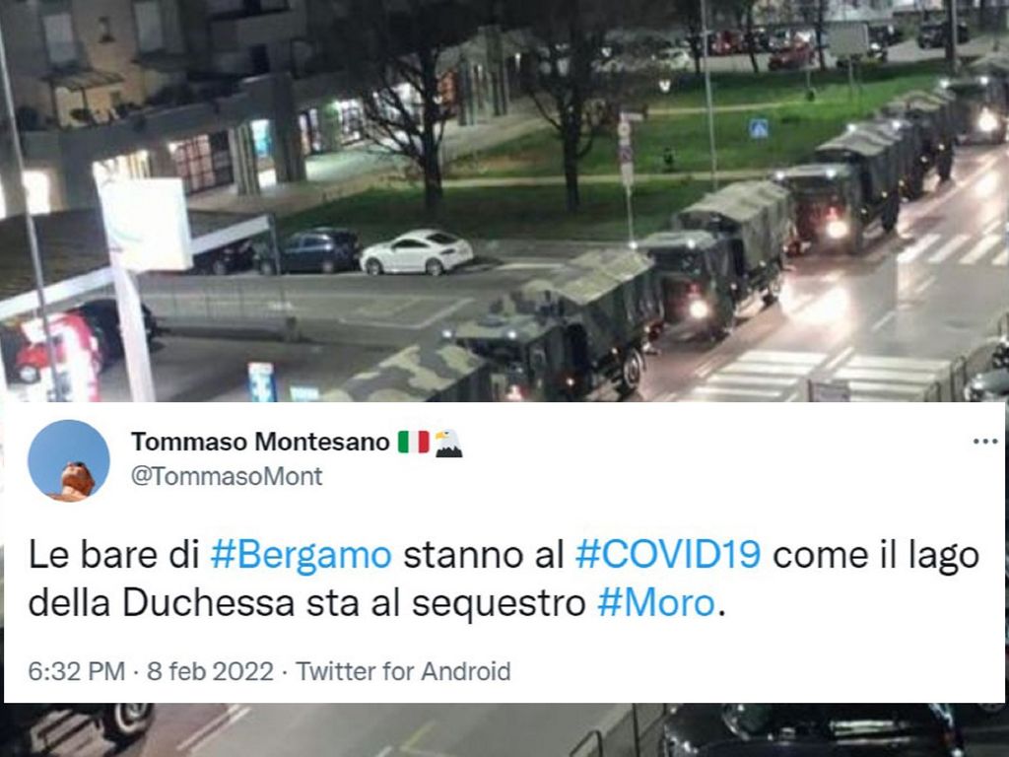This screenshot has width=1009, height=757.
Task: Open the Twitter for Android source link
Action: click(403, 671)
